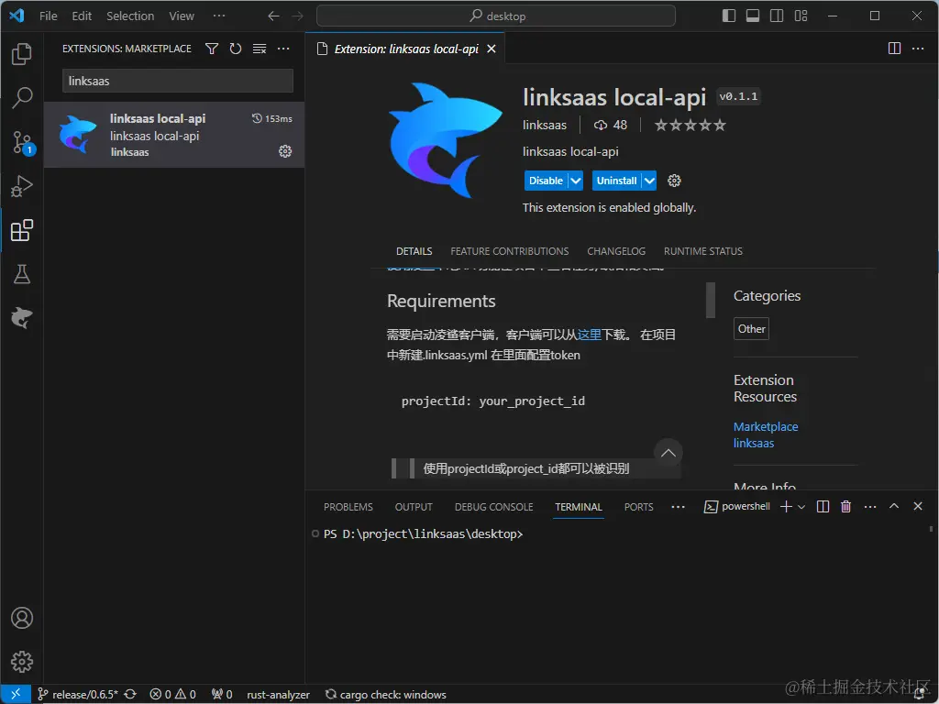Click the Disable extension button

(x=546, y=181)
